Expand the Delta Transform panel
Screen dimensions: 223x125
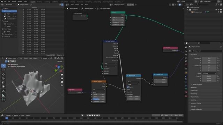click(x=197, y=84)
